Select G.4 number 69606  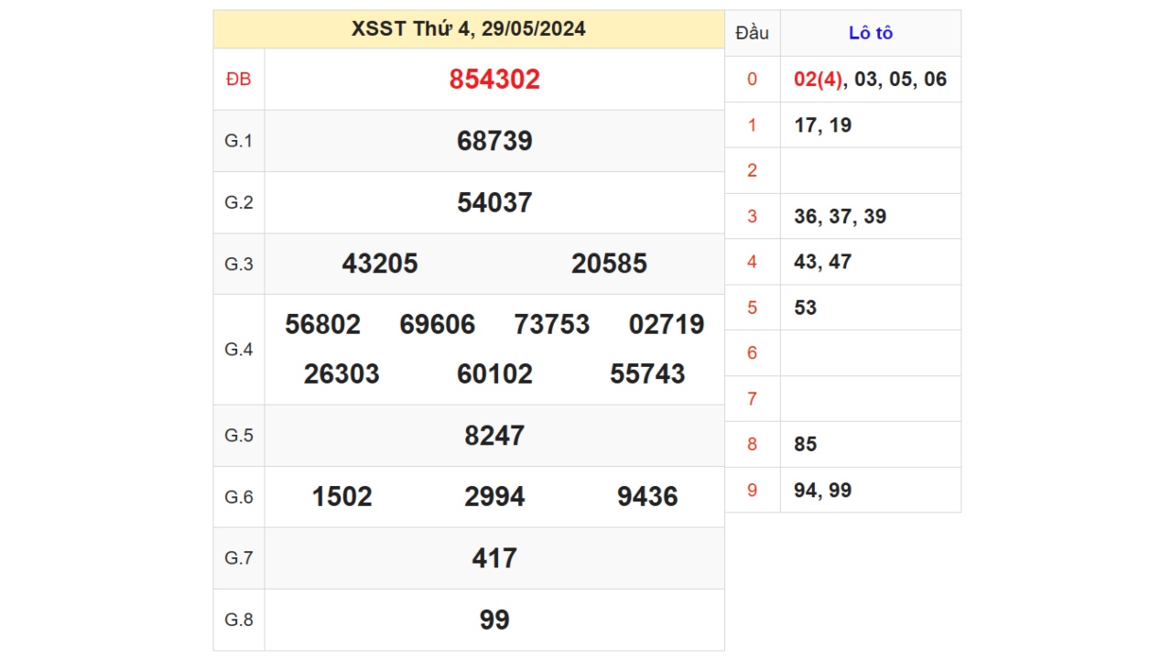(x=438, y=325)
